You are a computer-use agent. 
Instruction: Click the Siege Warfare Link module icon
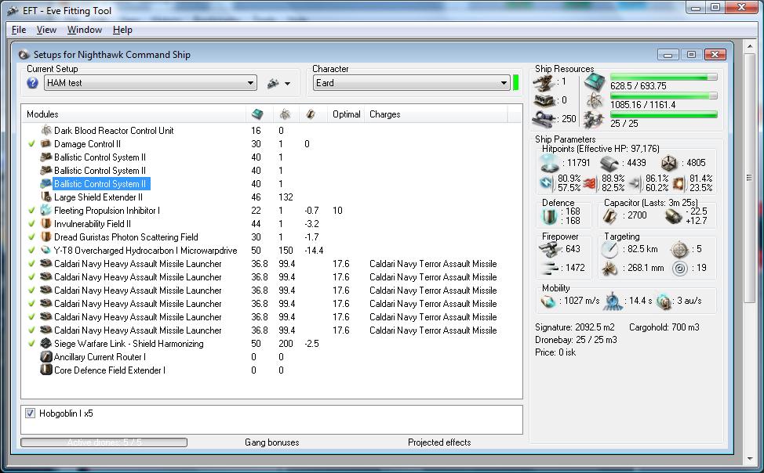46,344
